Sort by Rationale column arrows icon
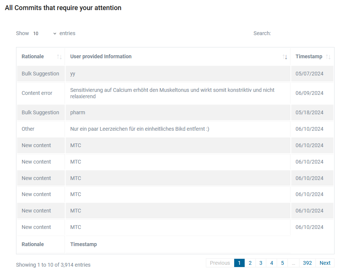The height and width of the screenshot is (270, 339). click(59, 57)
